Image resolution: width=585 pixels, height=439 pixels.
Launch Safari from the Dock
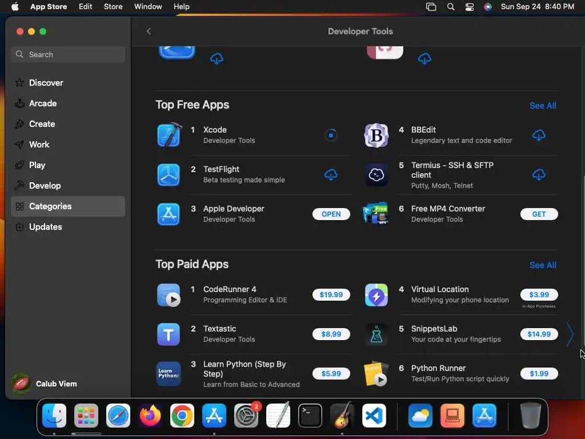tap(118, 416)
